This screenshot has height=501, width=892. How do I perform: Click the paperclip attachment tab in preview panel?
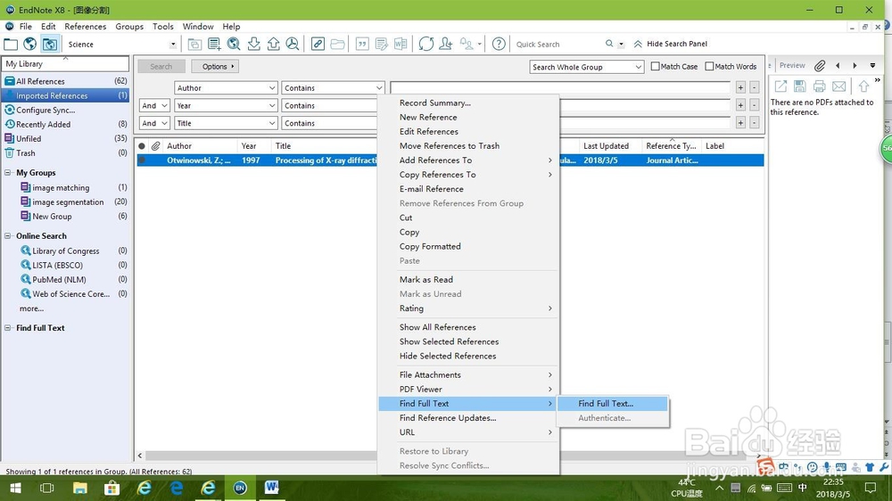[x=820, y=66]
